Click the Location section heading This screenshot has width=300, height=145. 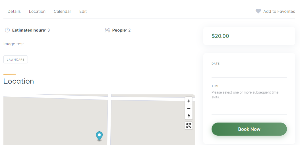(18, 81)
